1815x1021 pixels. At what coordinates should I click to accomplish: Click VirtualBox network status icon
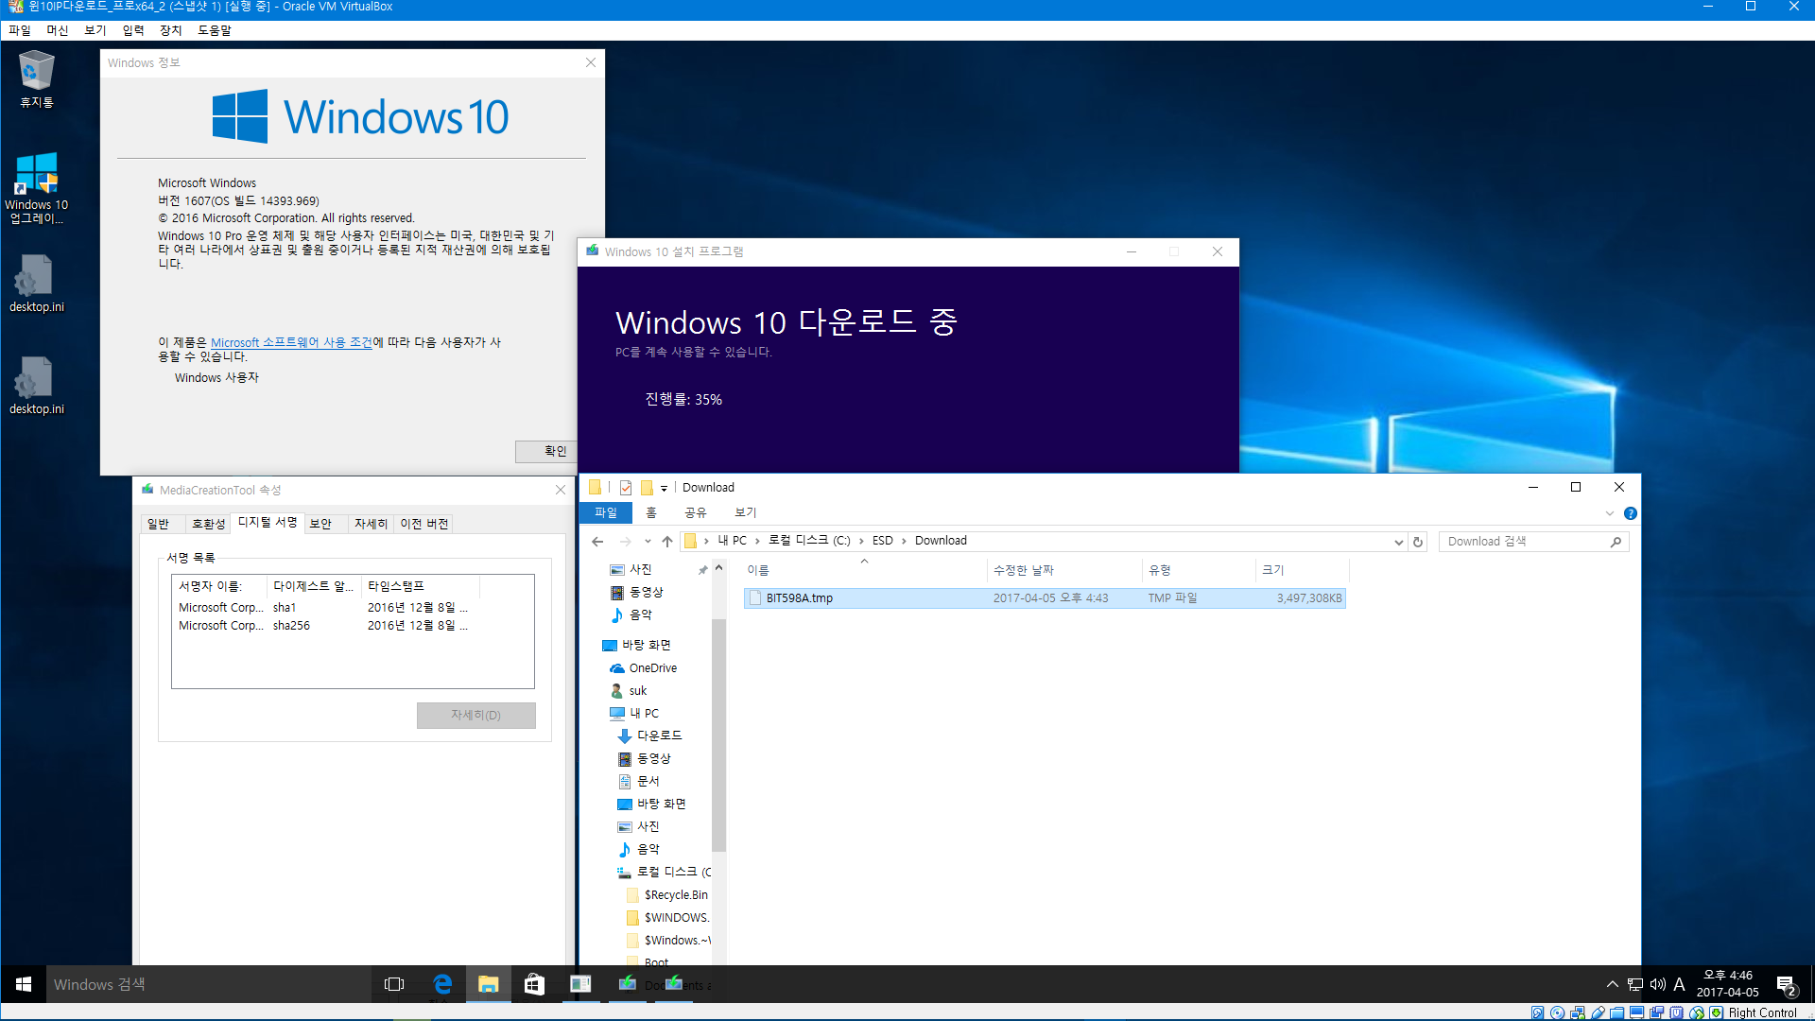tap(1577, 1012)
